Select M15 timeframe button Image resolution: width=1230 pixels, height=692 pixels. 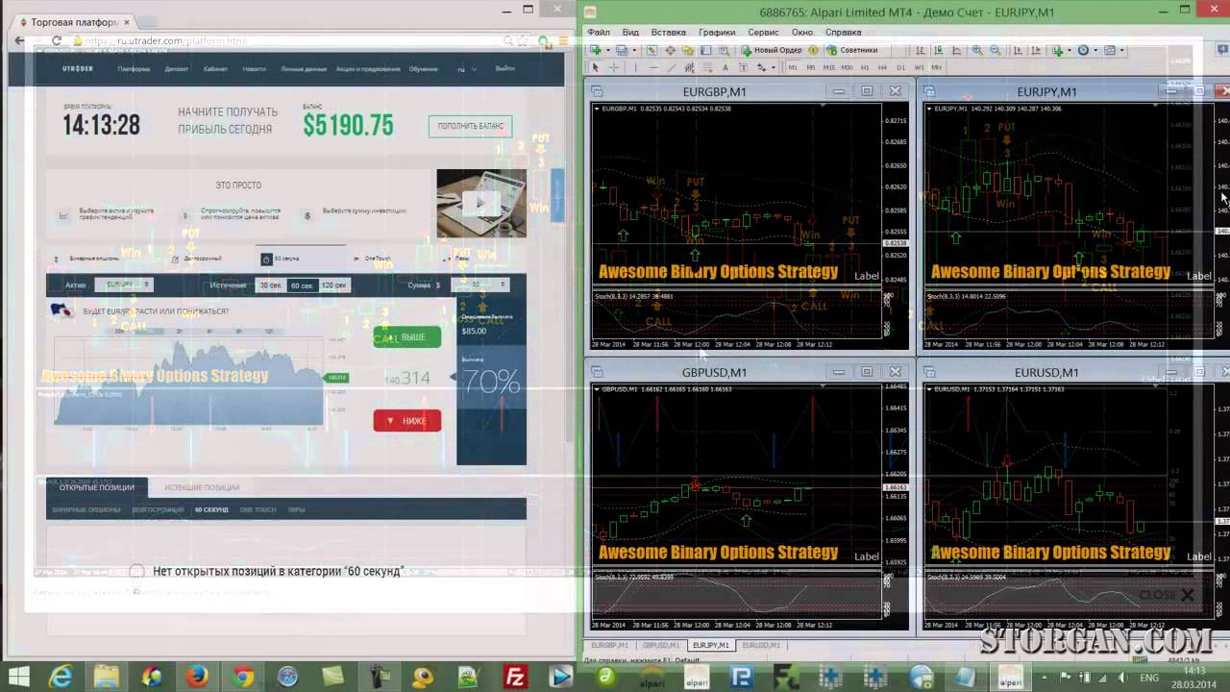pos(829,67)
